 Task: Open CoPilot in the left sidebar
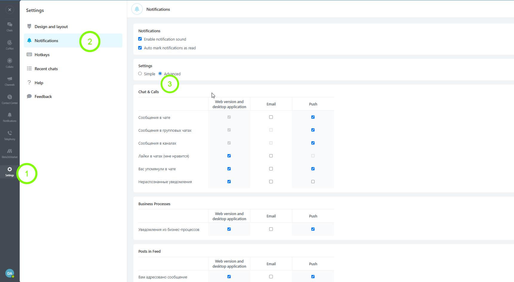coord(10,45)
